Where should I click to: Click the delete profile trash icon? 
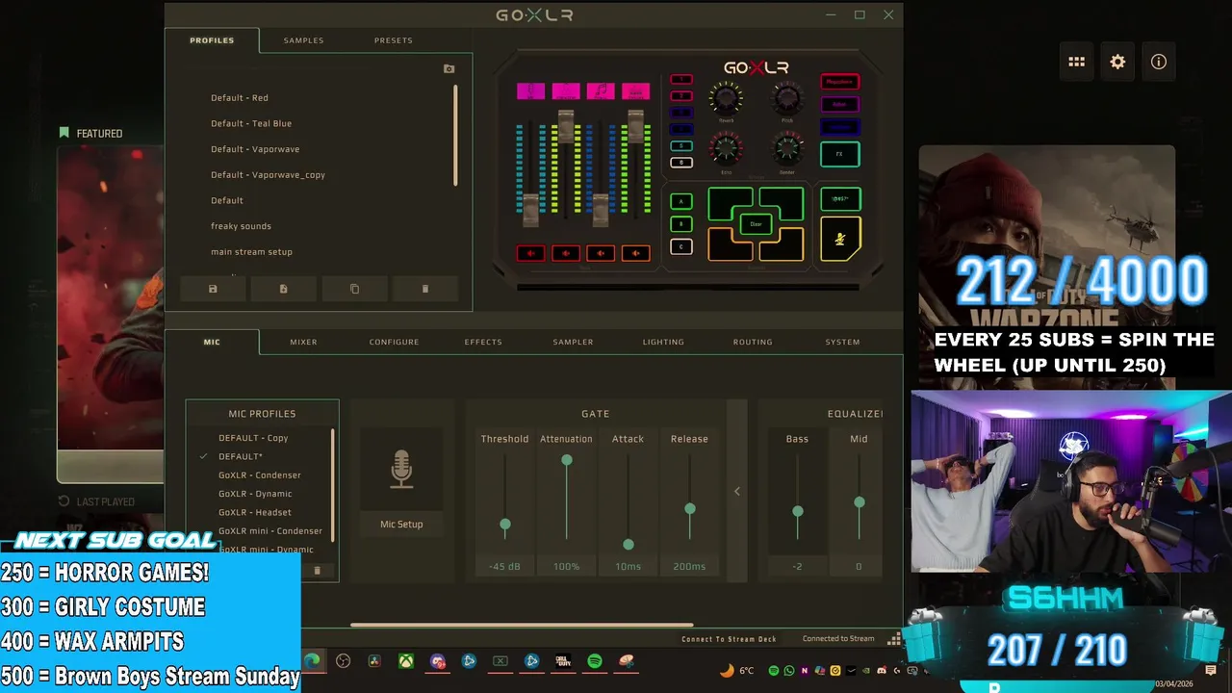(424, 289)
